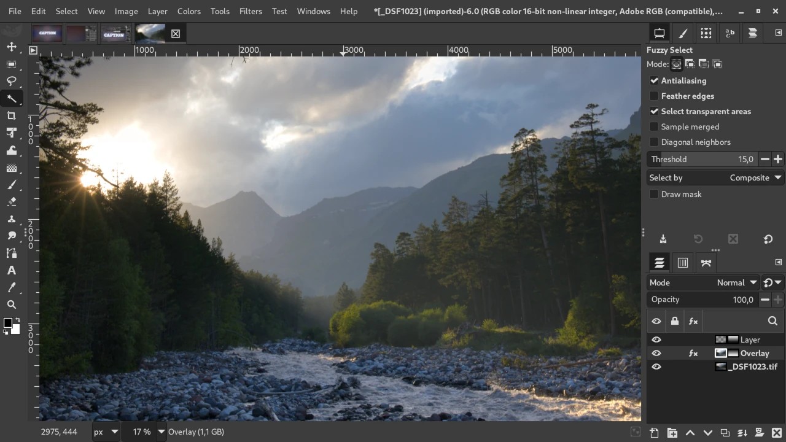The image size is (786, 442).
Task: Set selection mode to Add
Action: click(x=690, y=64)
